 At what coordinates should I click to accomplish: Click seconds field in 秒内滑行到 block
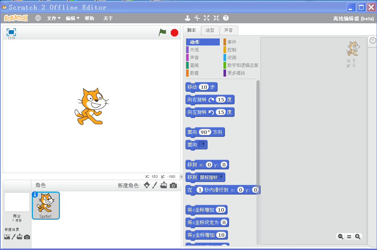[x=199, y=190]
